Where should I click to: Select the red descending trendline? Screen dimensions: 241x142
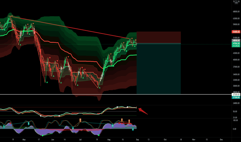coord(69,27)
